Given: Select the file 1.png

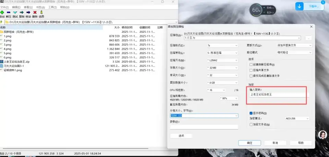Looking at the screenshot, I should point(8,36).
